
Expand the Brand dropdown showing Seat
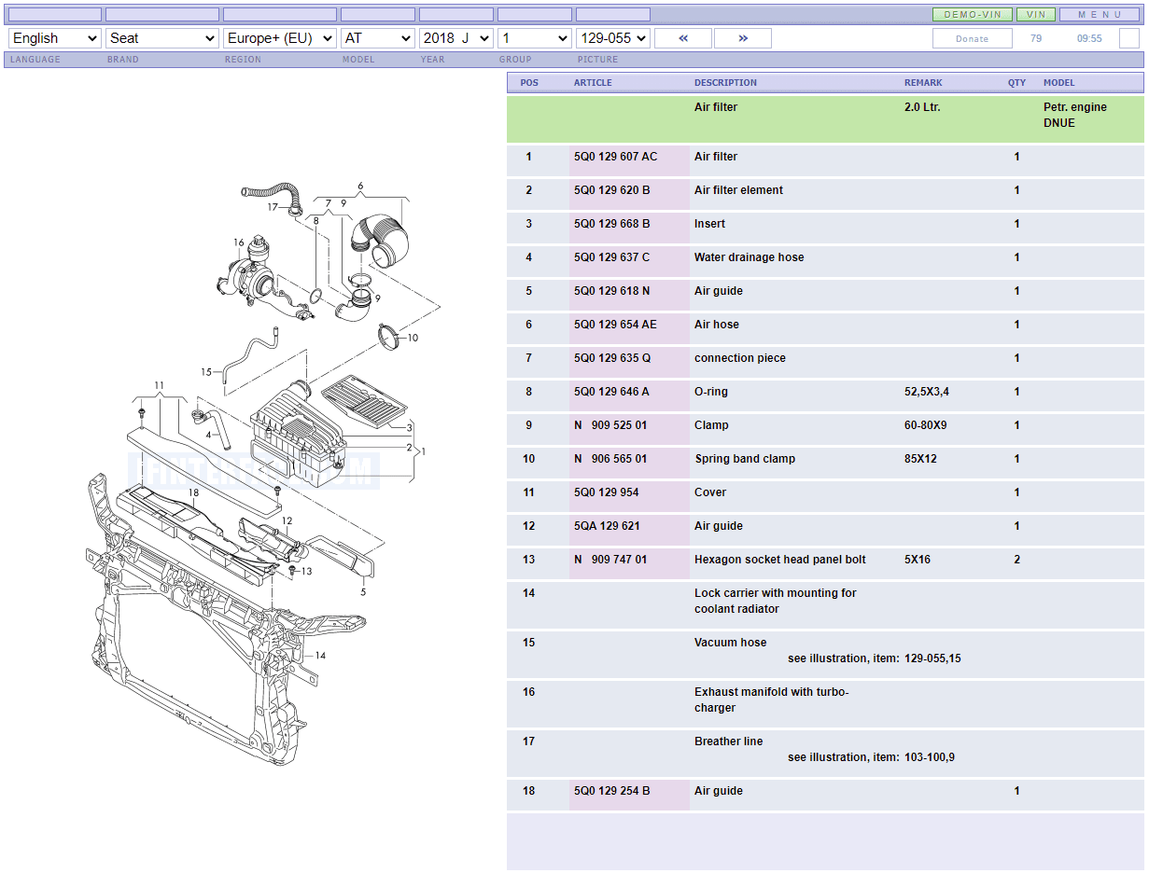[162, 38]
